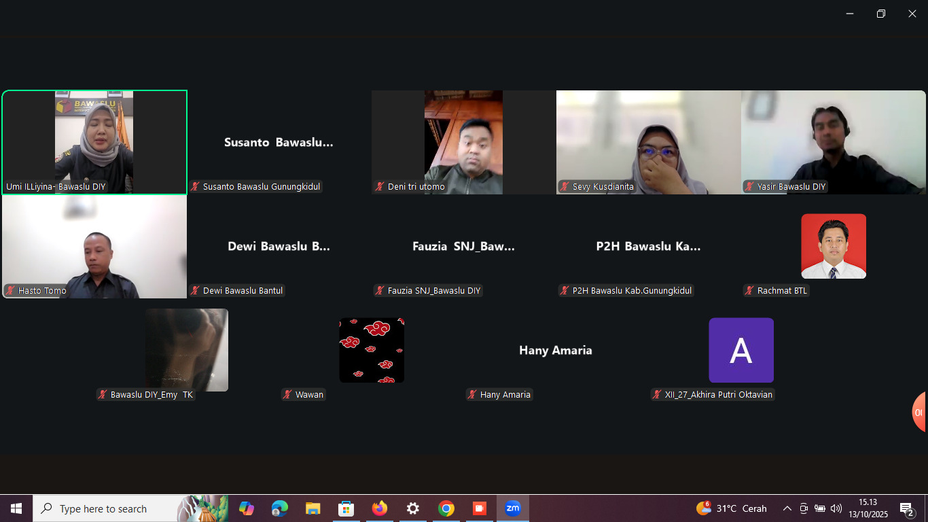Open Zoom from the taskbar

(x=513, y=508)
